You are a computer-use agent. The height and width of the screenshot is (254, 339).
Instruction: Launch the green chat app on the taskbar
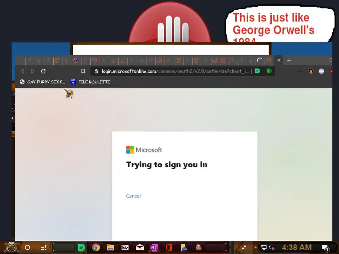pyautogui.click(x=81, y=247)
